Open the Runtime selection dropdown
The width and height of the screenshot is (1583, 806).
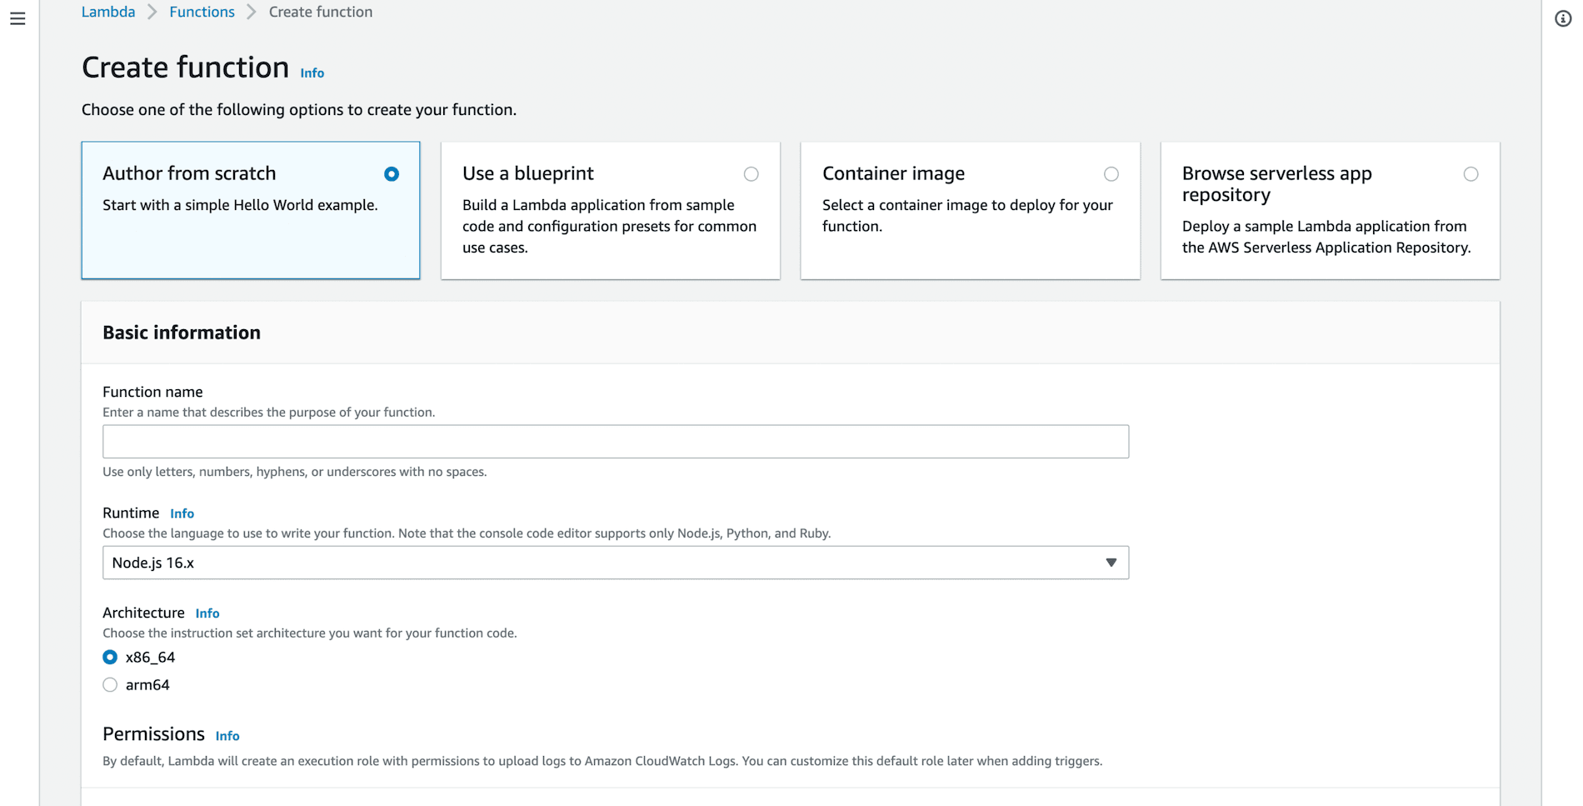coord(615,563)
